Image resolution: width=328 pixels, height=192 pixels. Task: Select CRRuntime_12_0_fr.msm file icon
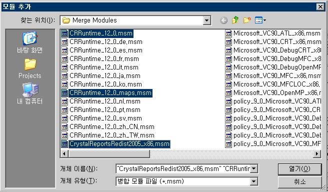(64, 59)
